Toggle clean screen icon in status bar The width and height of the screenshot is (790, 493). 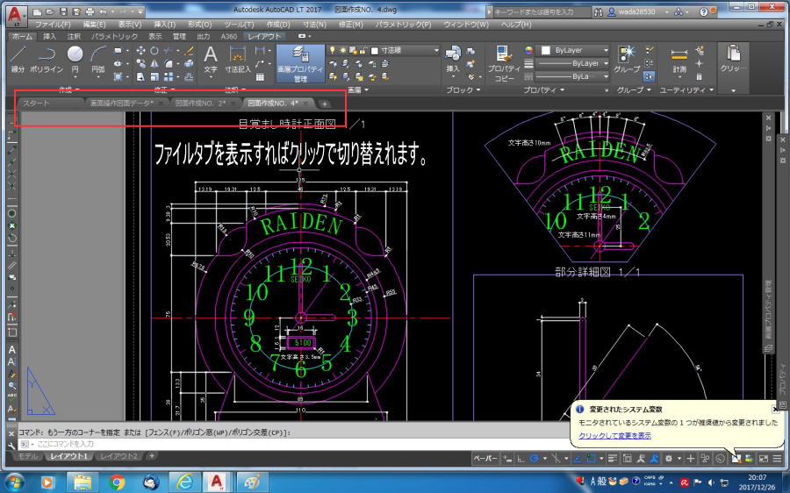[x=764, y=458]
